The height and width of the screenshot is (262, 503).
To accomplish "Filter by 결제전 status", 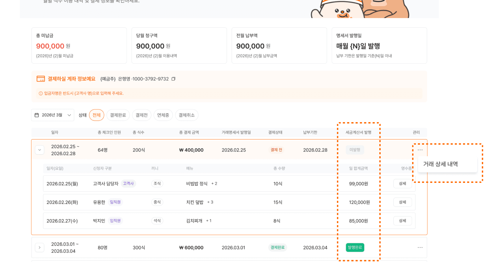I will coord(141,115).
